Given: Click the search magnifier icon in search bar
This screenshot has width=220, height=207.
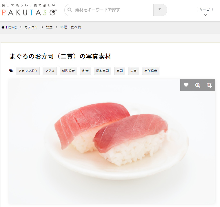Looking at the screenshot, I should 70,10.
